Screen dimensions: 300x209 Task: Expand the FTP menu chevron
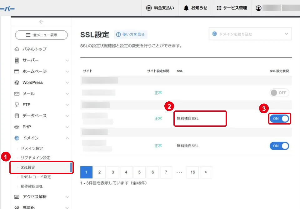tap(67, 105)
